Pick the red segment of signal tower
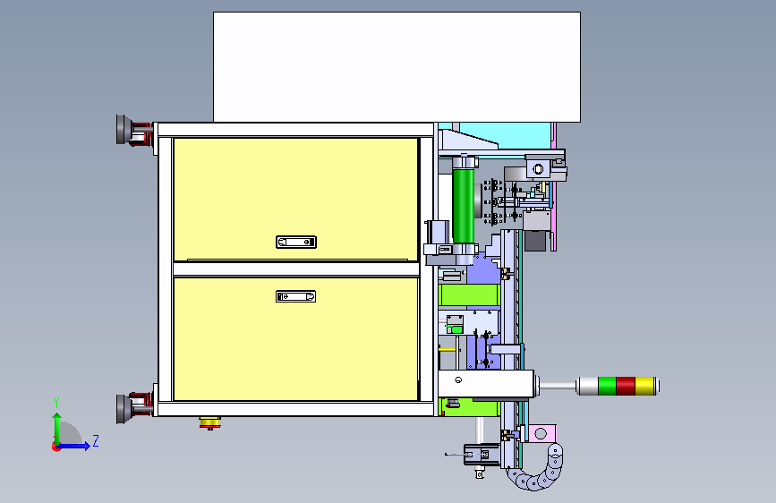 coord(626,386)
